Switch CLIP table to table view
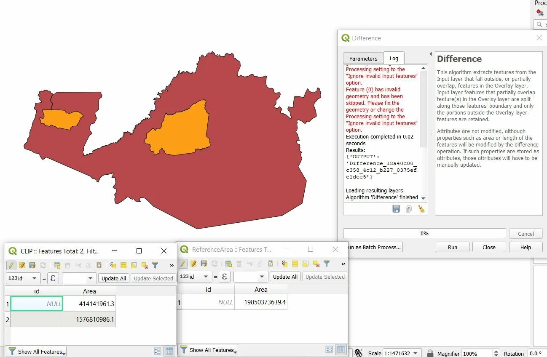The width and height of the screenshot is (547, 357). 169,351
